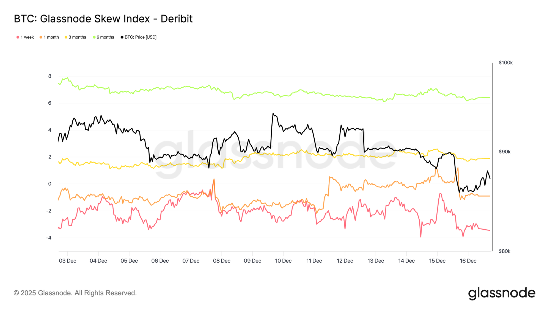The width and height of the screenshot is (550, 309).
Task: Select the 03 Dec date label
Action: [x=68, y=261]
